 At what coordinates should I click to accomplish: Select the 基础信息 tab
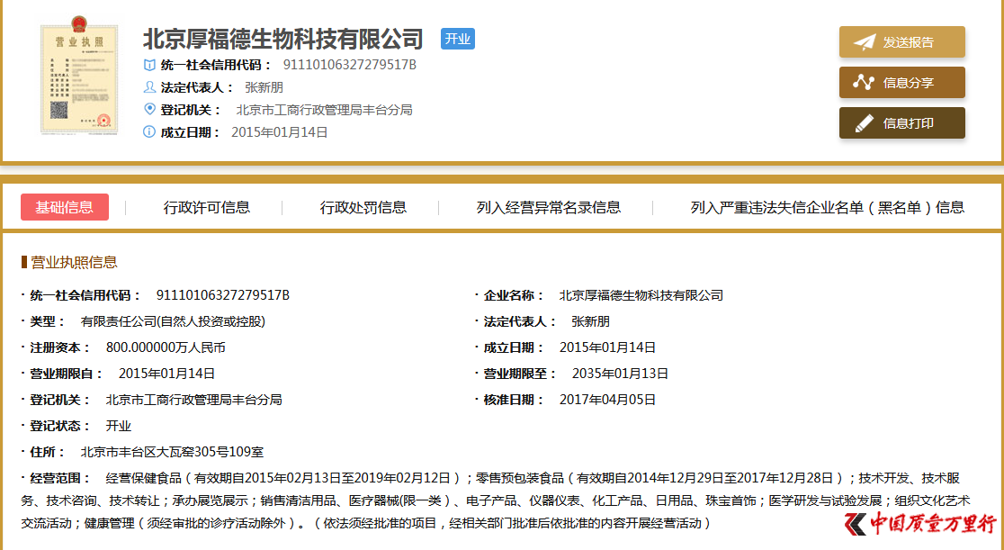click(x=65, y=207)
